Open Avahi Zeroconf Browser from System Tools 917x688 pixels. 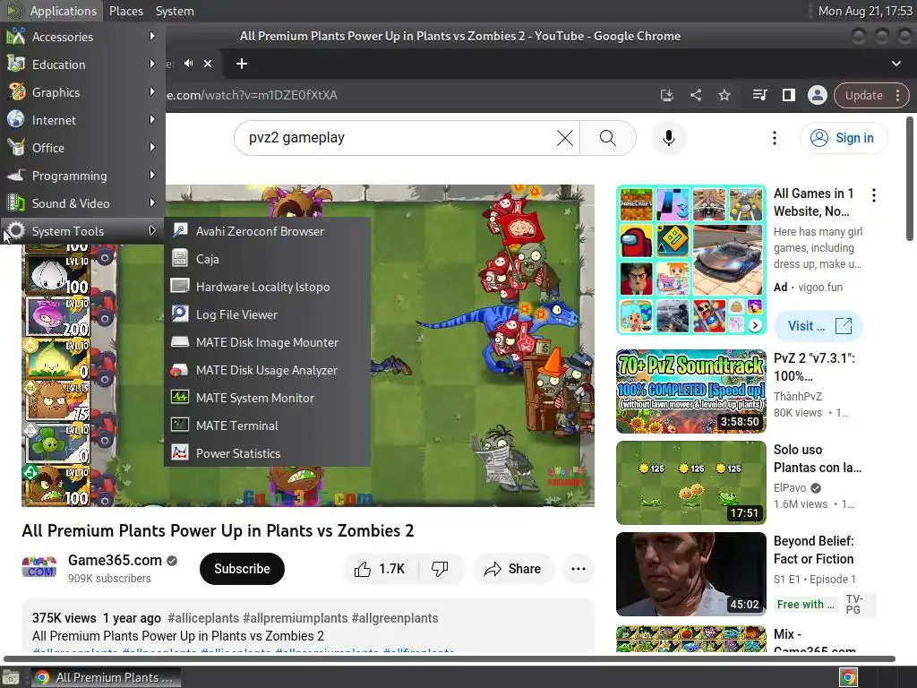point(267,231)
